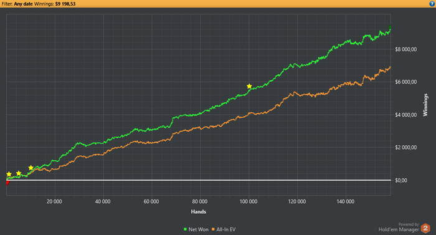Toggle the All-In EV legend orange swatch
Viewport: 436px width, 235px height.
tap(213, 229)
